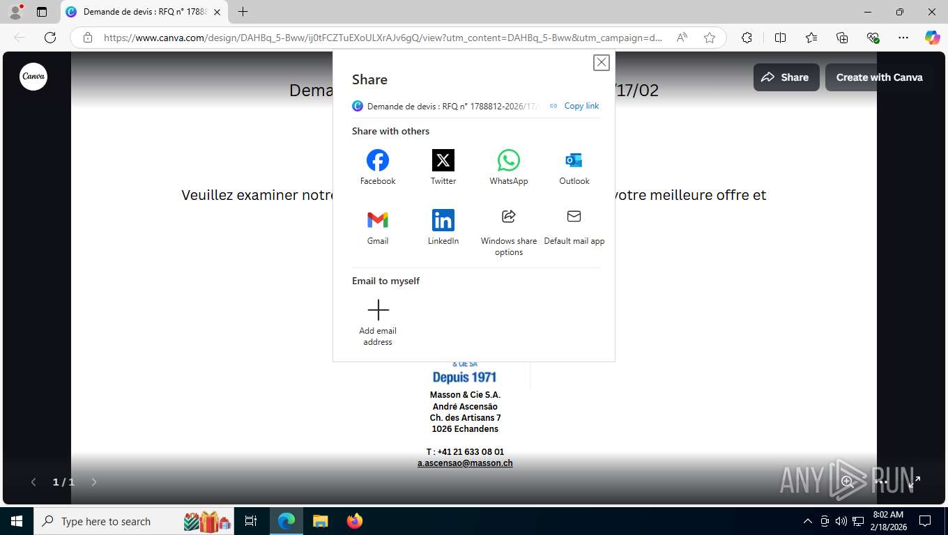Copy the design link

tap(574, 106)
